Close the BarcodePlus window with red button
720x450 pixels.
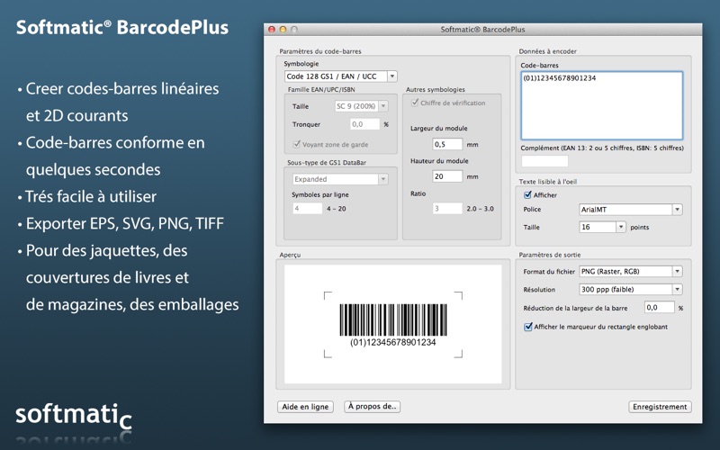[272, 30]
